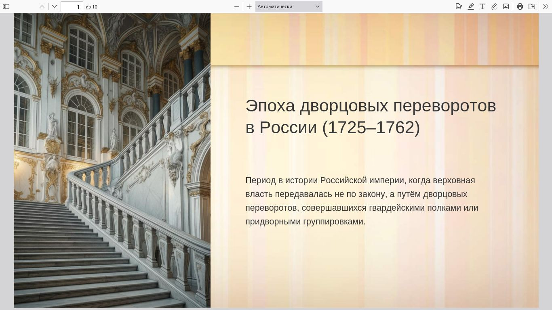Open the Автоматически zoom dropdown

click(289, 6)
